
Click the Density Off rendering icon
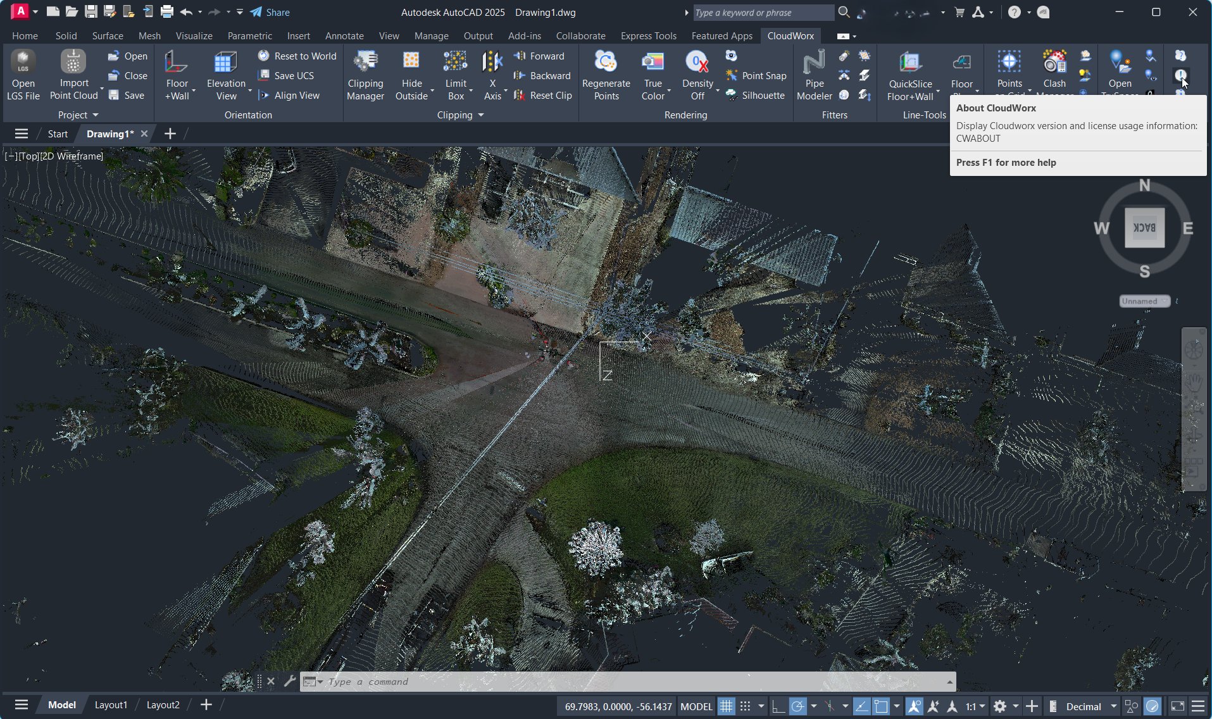point(696,74)
